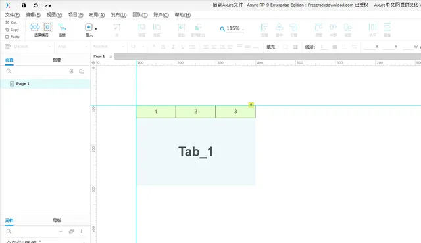Click the Add Folder icon in Pages panel
Viewport: 421px width, 243px height.
pyautogui.click(x=82, y=71)
